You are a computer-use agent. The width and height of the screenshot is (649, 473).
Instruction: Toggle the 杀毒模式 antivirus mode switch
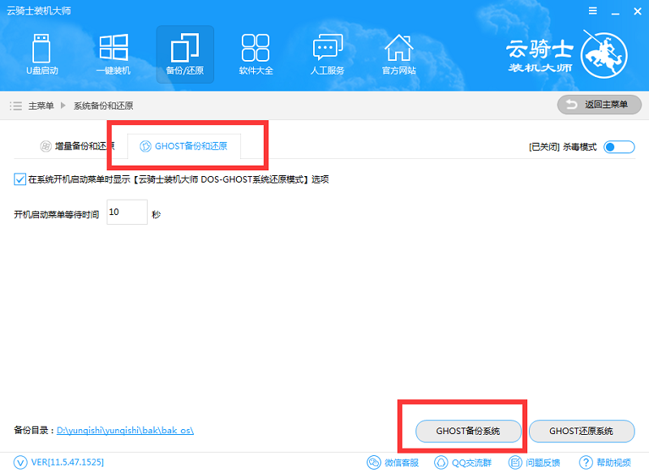[x=619, y=147]
